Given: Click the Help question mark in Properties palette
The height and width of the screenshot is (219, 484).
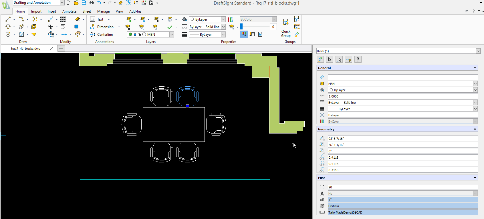Looking at the screenshot, I should coord(358,59).
